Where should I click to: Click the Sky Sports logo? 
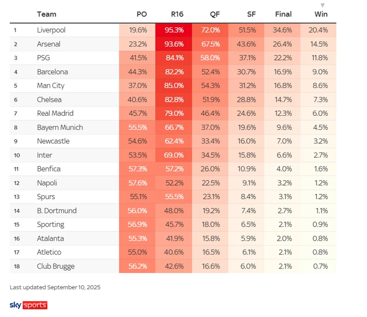tap(29, 305)
